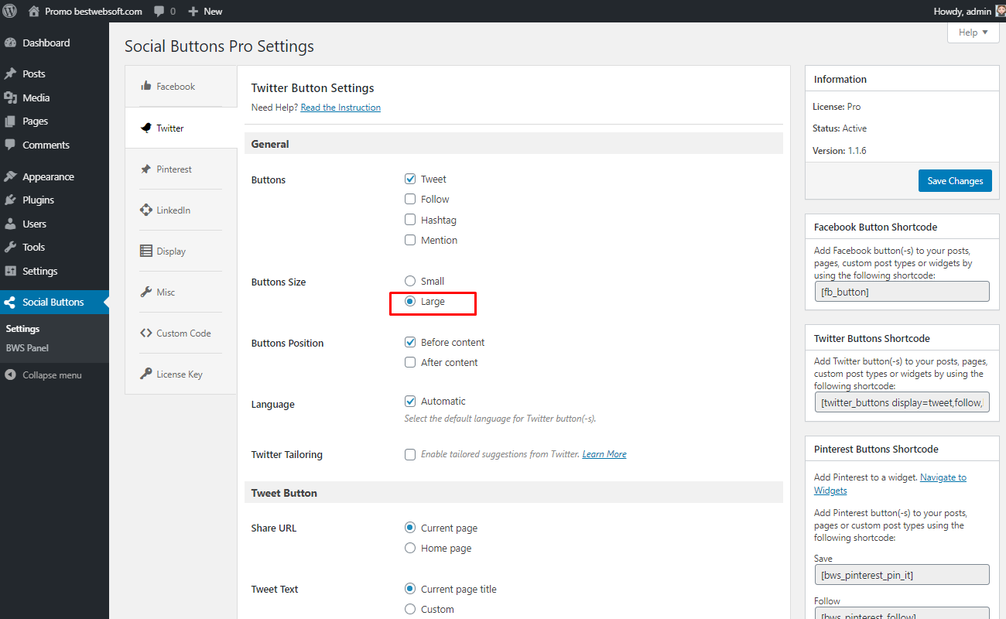
Task: Click the Collapse menu arrow icon
Action: (10, 375)
